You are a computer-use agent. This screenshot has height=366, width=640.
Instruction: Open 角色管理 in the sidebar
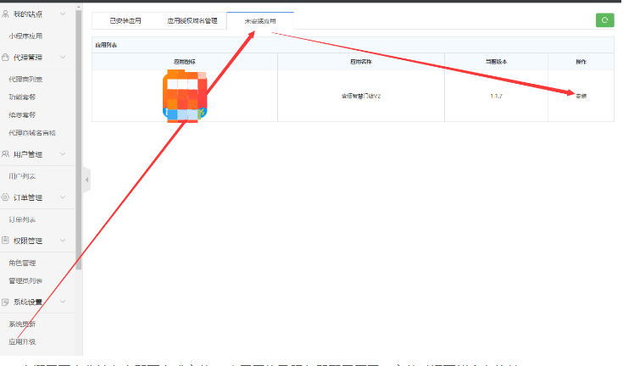coord(22,263)
